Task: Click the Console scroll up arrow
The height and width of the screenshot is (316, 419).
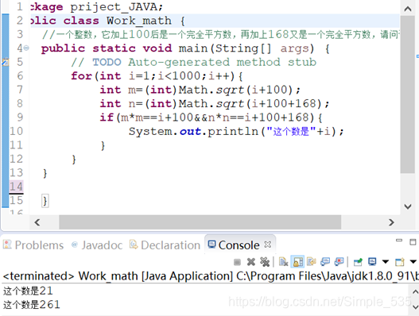Action: click(x=415, y=291)
